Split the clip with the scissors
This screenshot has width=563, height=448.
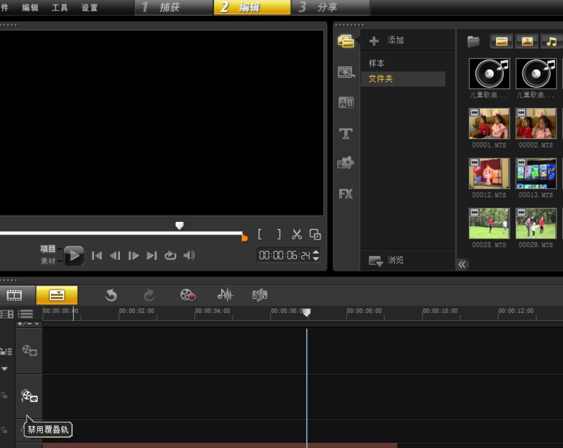297,235
